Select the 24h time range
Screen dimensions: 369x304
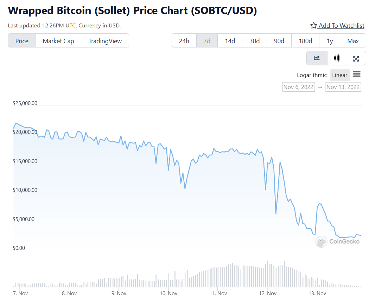pos(184,41)
